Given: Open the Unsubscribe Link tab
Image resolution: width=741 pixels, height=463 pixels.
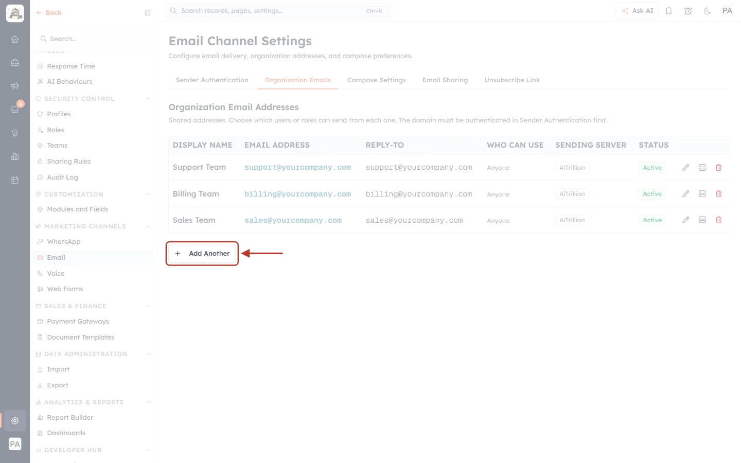Looking at the screenshot, I should tap(512, 80).
